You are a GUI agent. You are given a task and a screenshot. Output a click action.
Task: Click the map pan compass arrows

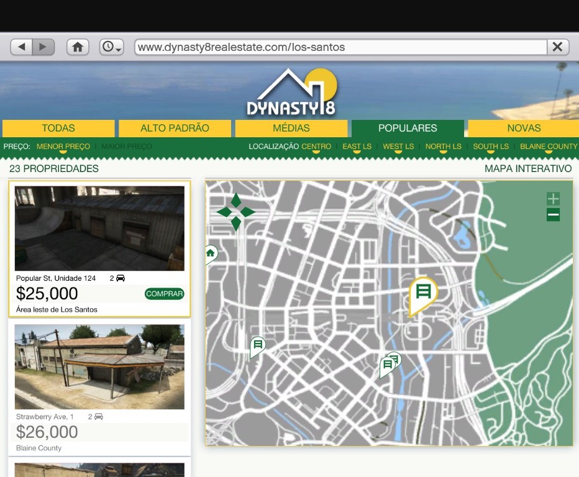236,212
